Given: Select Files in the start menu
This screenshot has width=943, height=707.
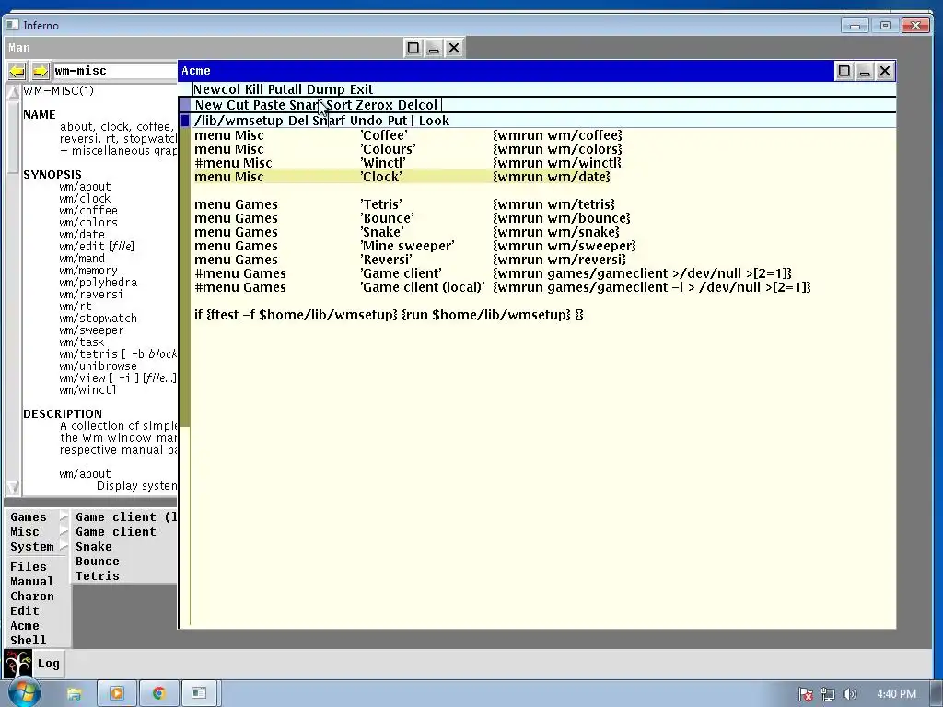Looking at the screenshot, I should [x=38, y=566].
